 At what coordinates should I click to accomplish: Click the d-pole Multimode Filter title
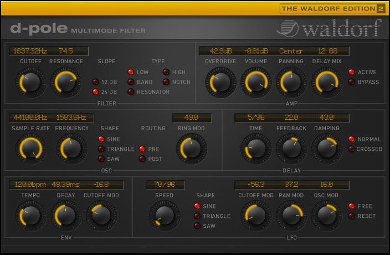point(78,29)
